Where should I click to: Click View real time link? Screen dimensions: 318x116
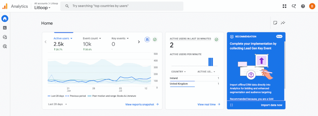point(209,104)
